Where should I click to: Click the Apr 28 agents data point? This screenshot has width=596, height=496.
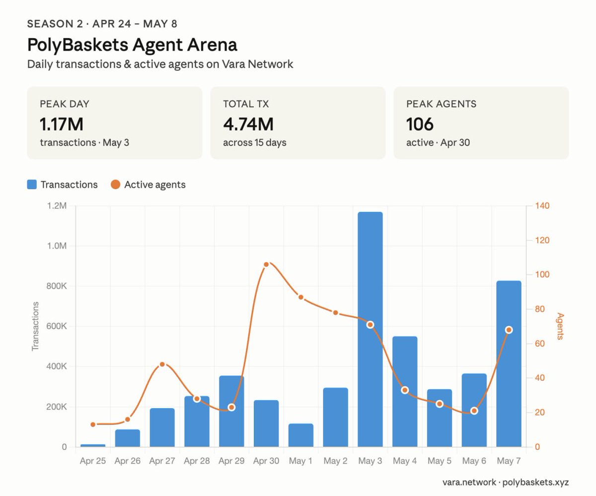[x=197, y=399]
